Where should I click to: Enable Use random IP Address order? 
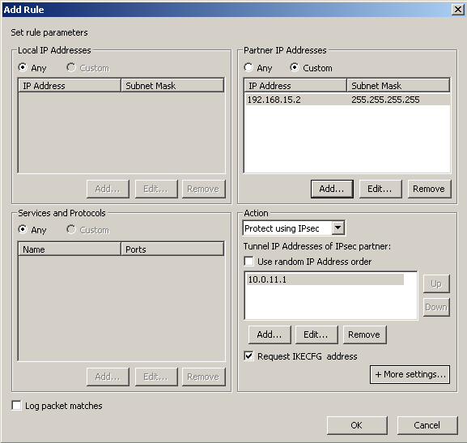coord(248,262)
